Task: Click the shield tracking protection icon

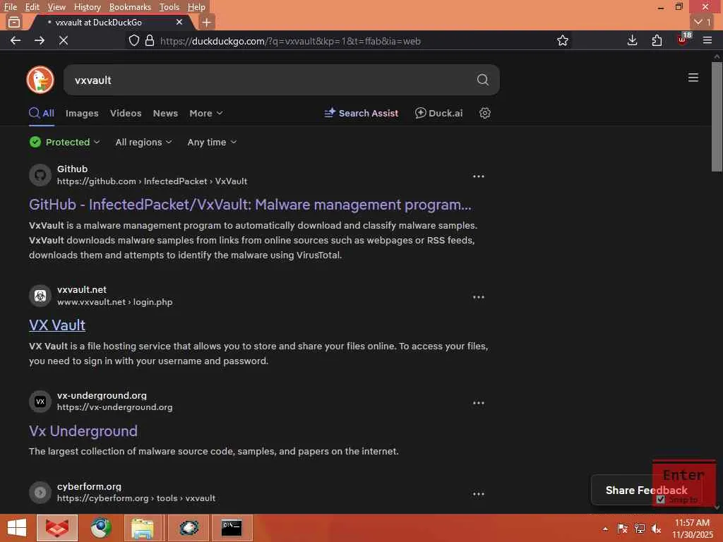Action: 133,40
